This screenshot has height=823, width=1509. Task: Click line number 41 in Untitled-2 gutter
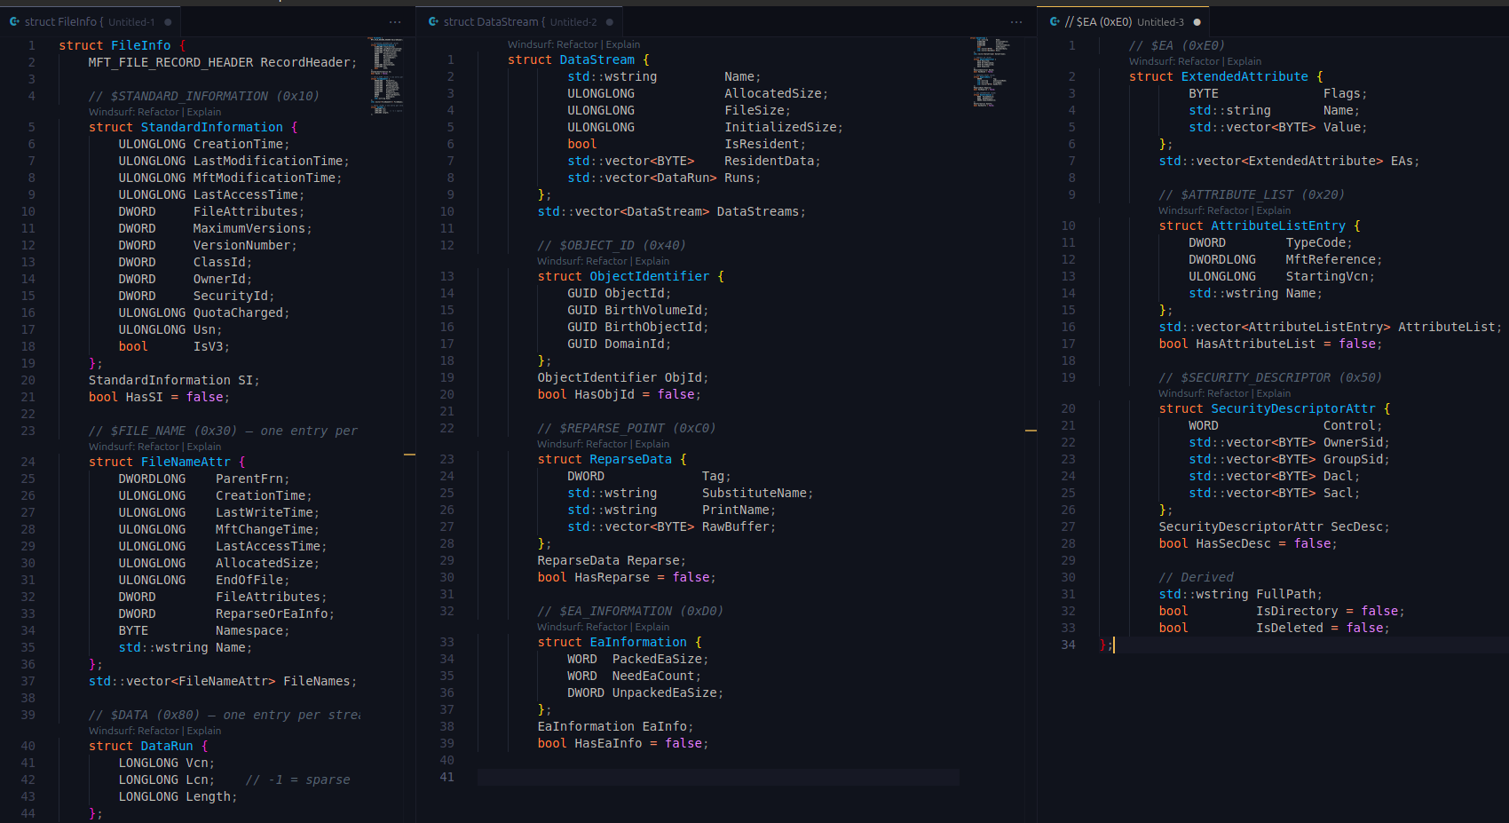(x=447, y=777)
